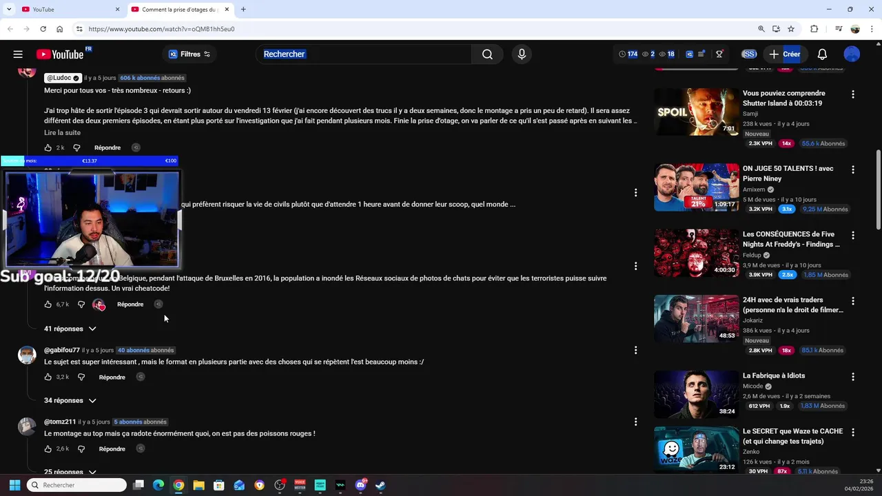Screen dimensions: 882x496
Task: Click the @tomz211 avatar
Action: tap(27, 426)
